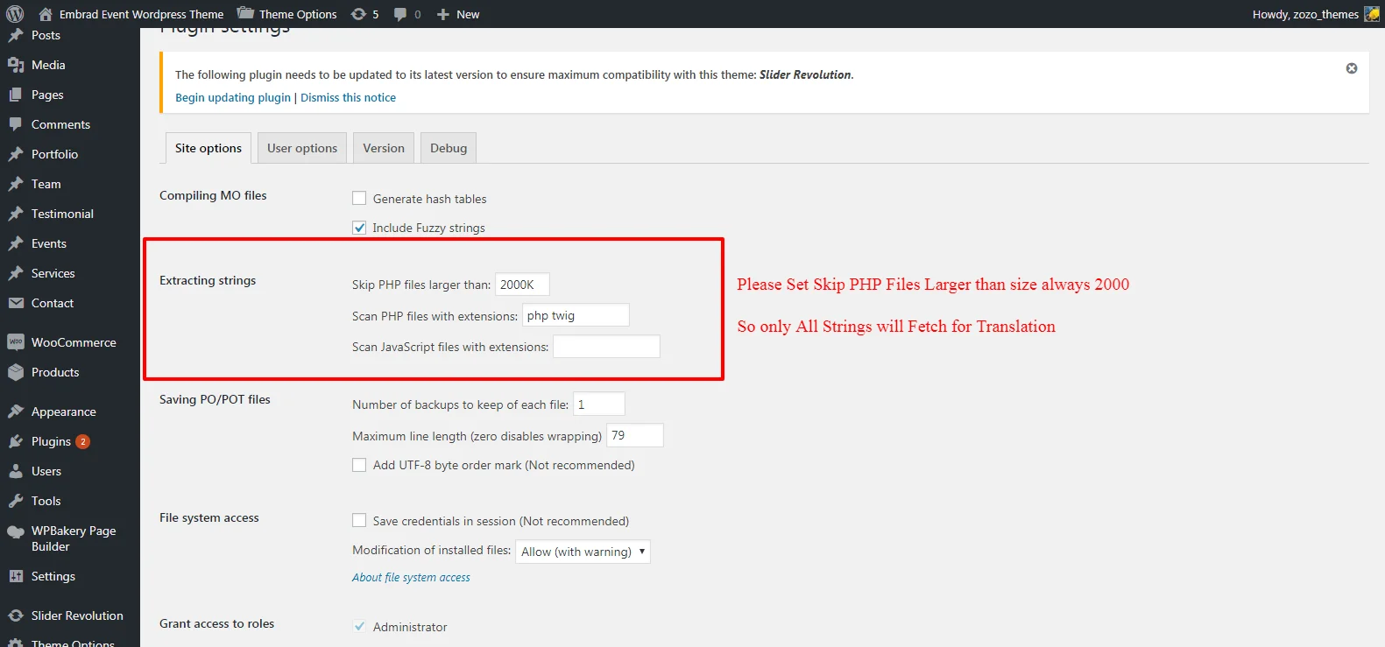Open Modification of installed files dropdown
The width and height of the screenshot is (1385, 647).
[583, 552]
